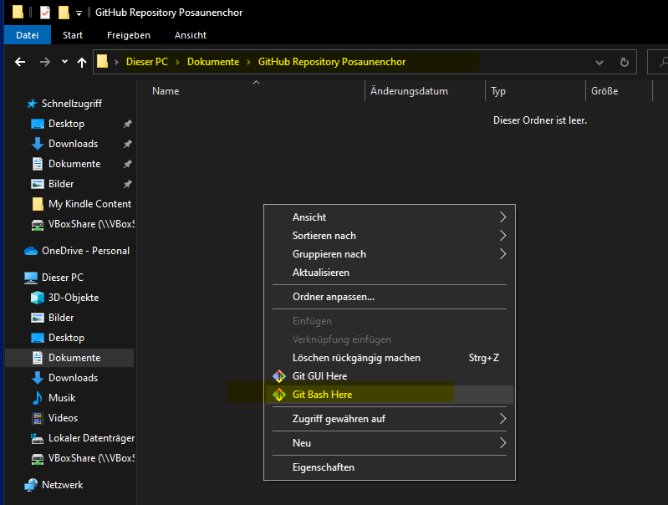
Task: Open My Kindle Content folder
Action: tap(89, 204)
